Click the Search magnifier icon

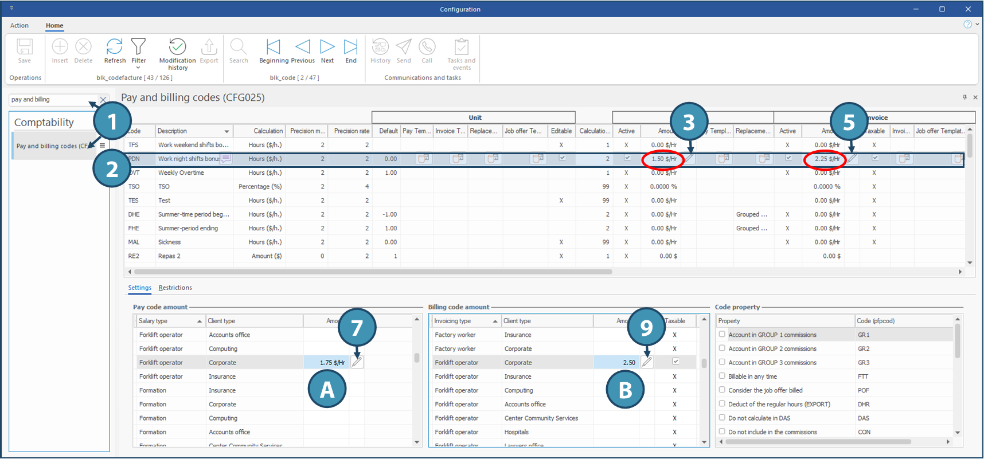[x=239, y=47]
